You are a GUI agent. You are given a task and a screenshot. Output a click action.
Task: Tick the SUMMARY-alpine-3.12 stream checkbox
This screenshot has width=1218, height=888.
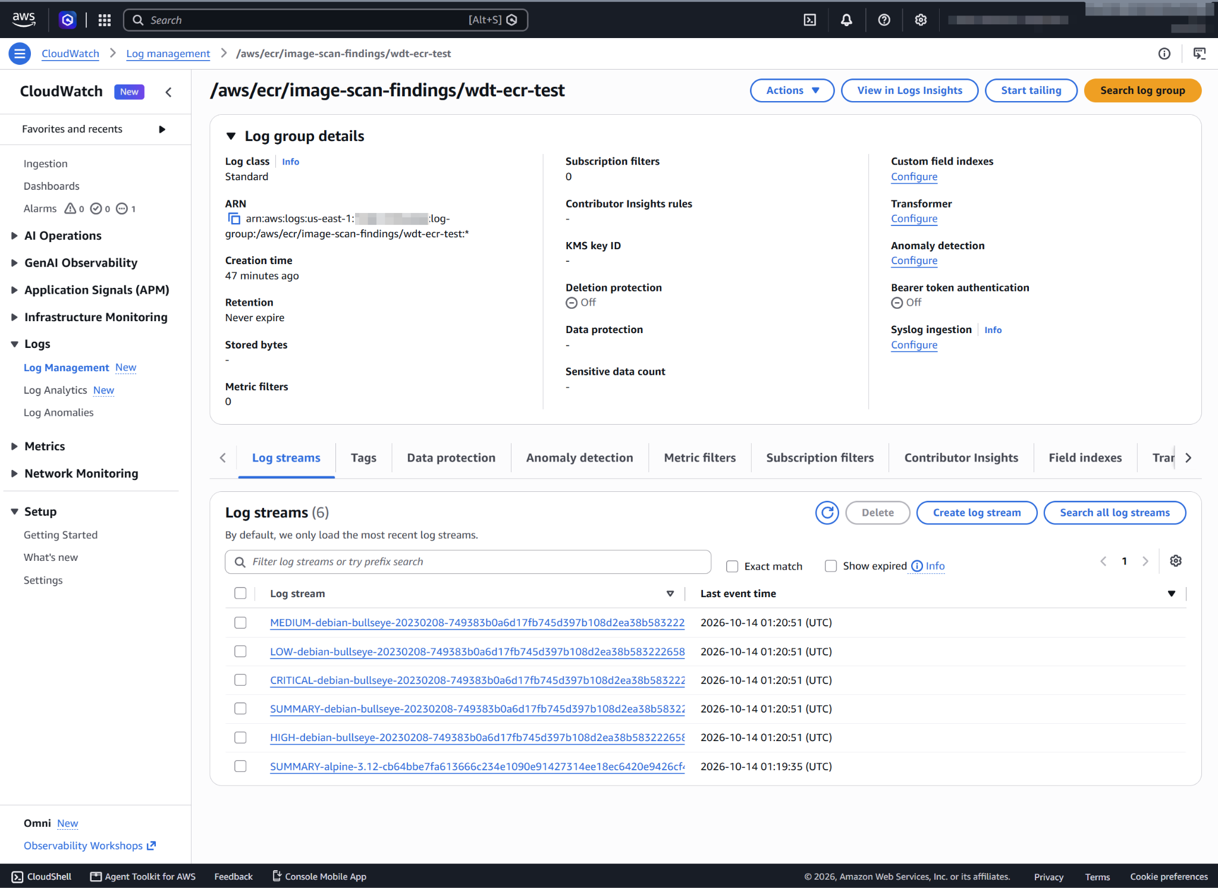(240, 766)
